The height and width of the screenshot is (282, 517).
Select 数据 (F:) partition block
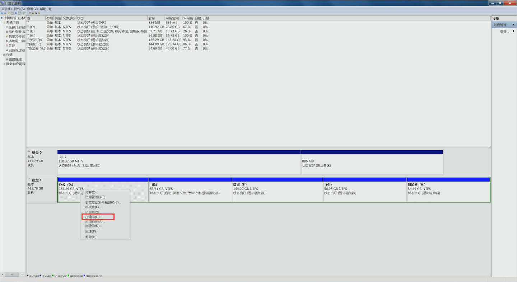pos(278,189)
